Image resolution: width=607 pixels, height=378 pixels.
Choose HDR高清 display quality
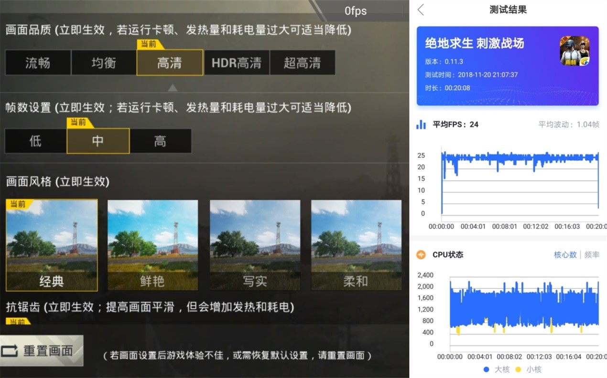[237, 63]
